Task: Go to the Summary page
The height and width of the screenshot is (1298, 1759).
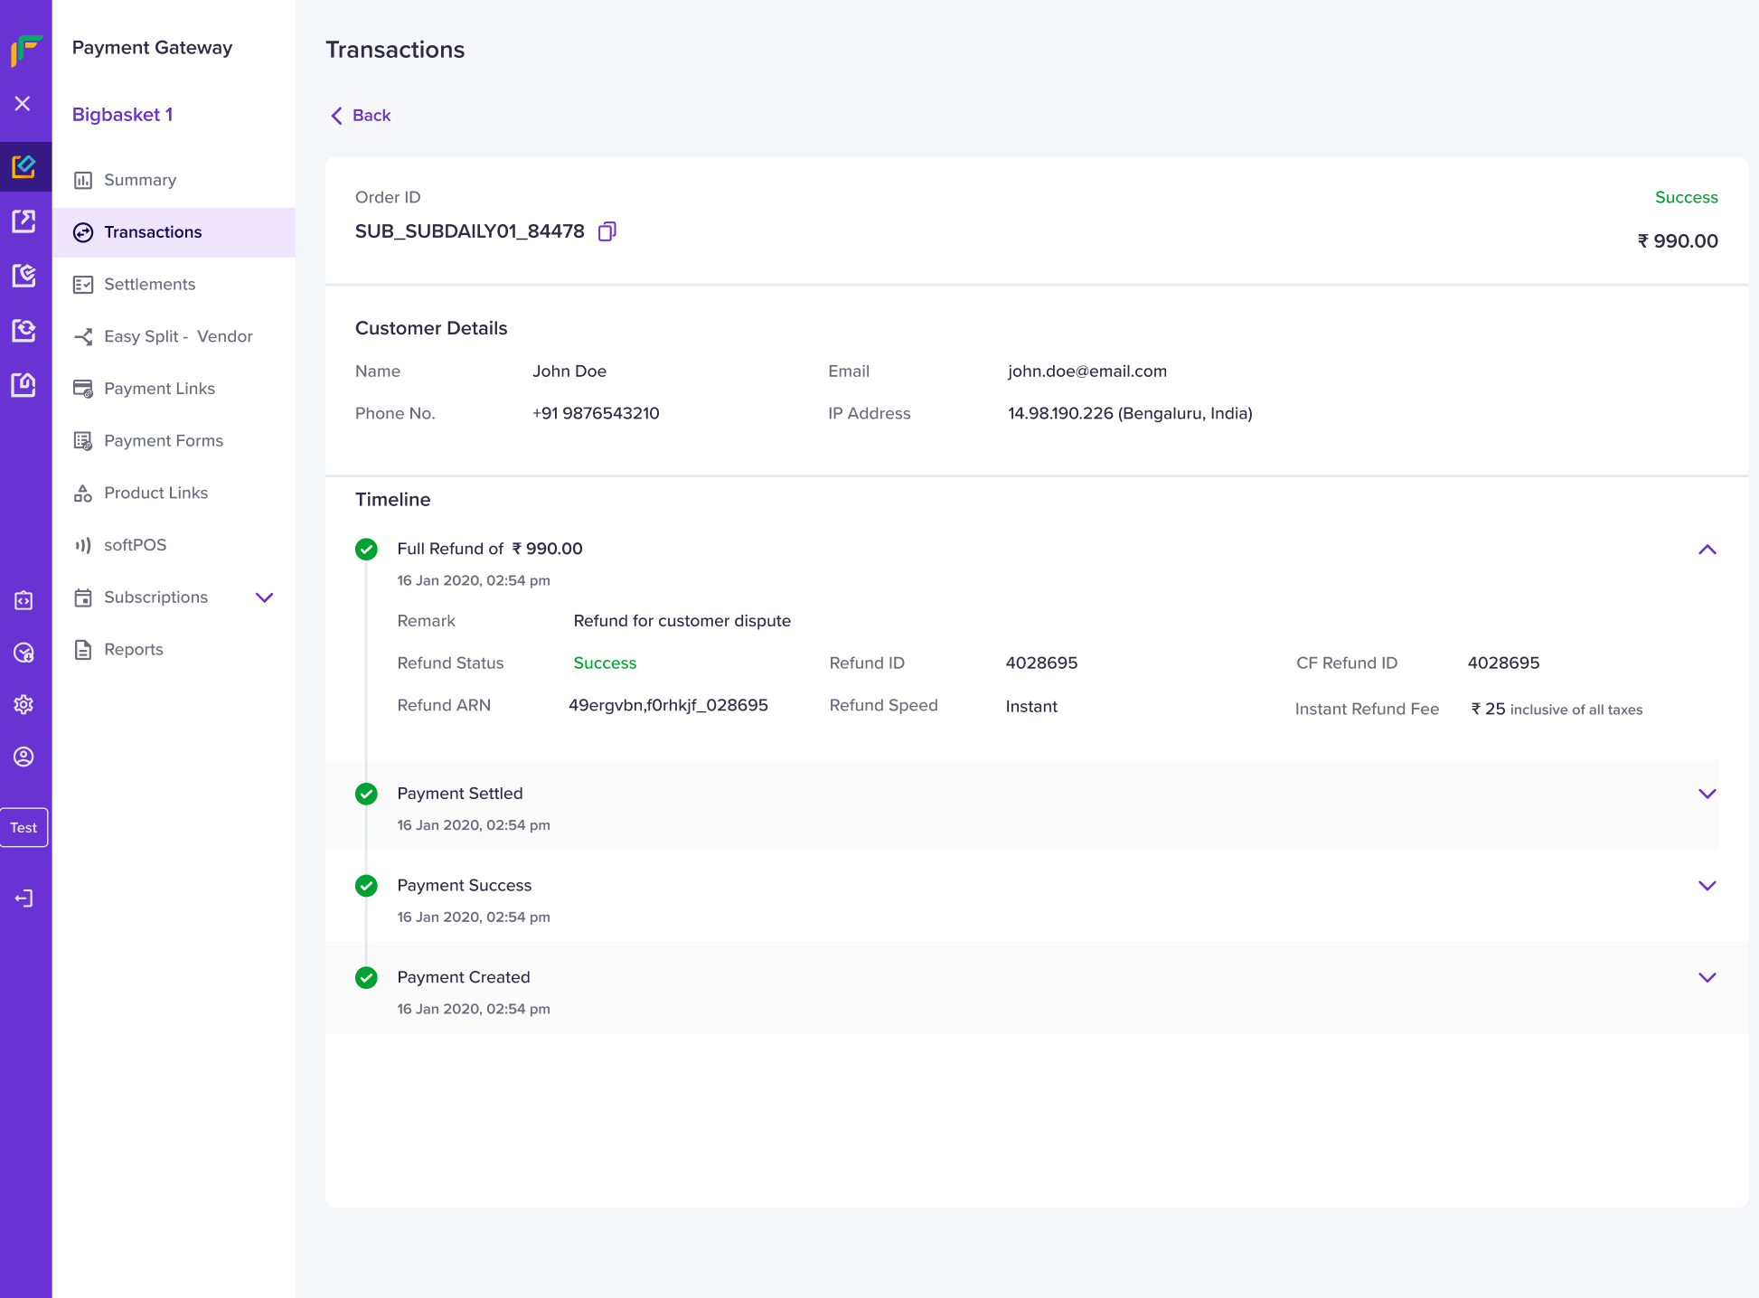Action: pos(140,180)
